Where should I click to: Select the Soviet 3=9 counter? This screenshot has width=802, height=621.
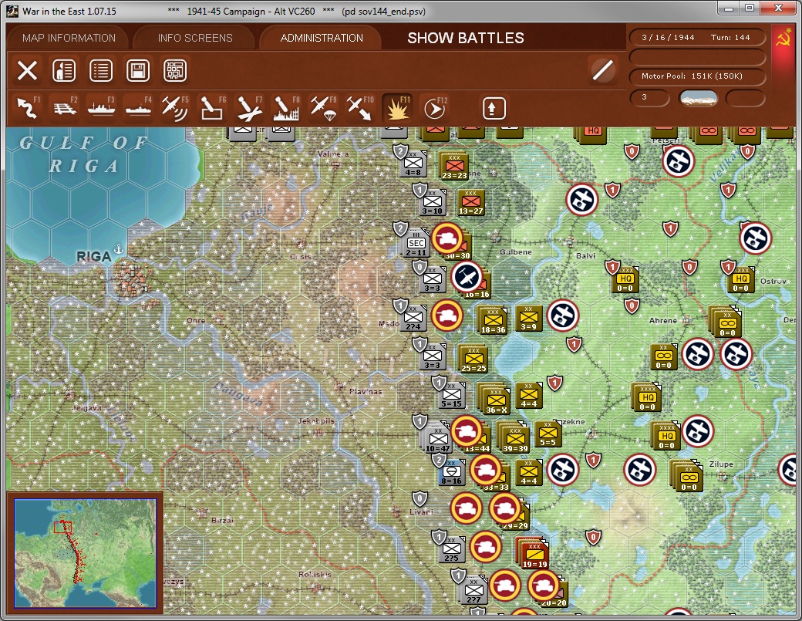point(528,319)
